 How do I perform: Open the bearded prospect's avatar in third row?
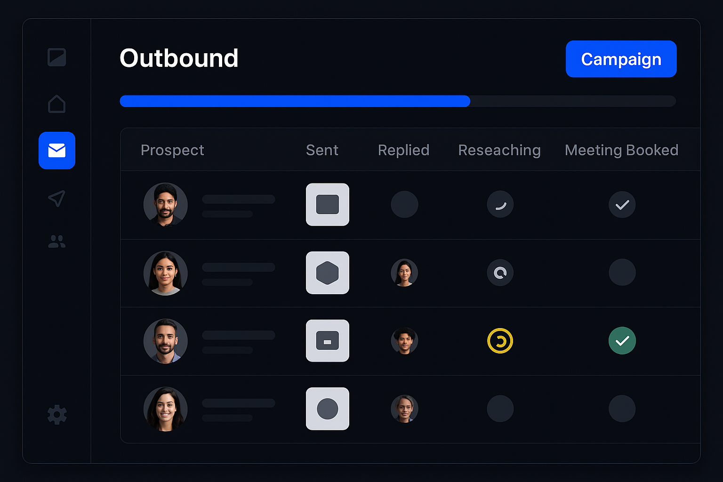[x=165, y=340]
